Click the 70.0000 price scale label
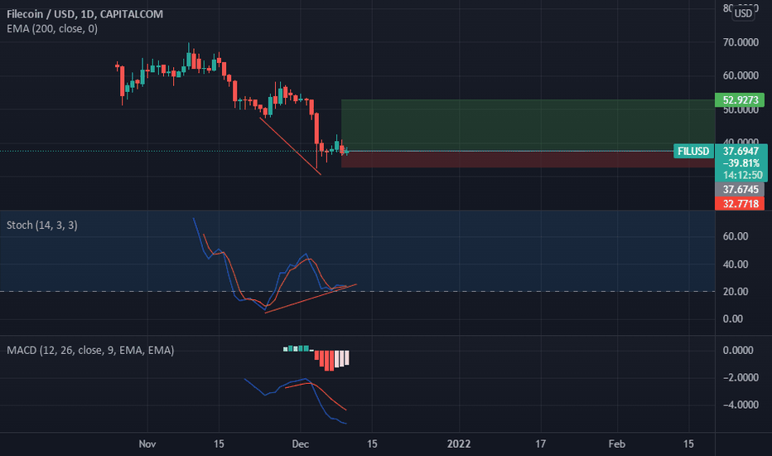The height and width of the screenshot is (456, 772). (741, 42)
